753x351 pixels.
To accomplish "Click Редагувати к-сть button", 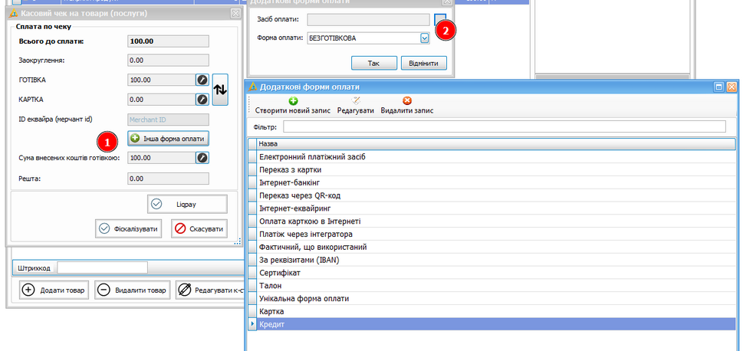I will click(210, 290).
